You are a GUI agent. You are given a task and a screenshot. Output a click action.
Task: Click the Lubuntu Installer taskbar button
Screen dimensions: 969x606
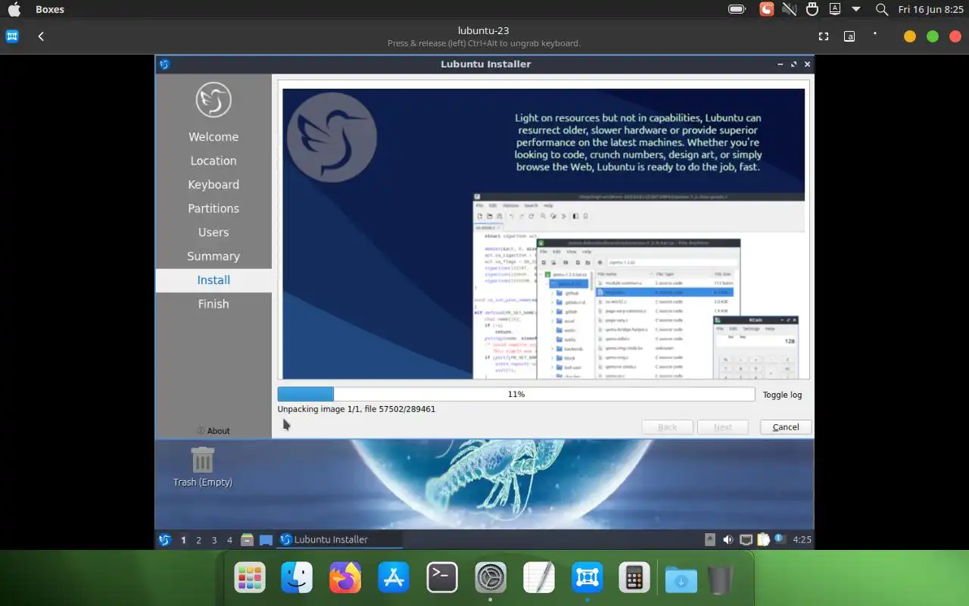(339, 540)
